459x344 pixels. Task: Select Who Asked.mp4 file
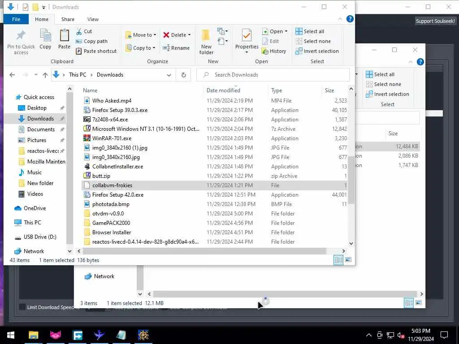click(112, 101)
